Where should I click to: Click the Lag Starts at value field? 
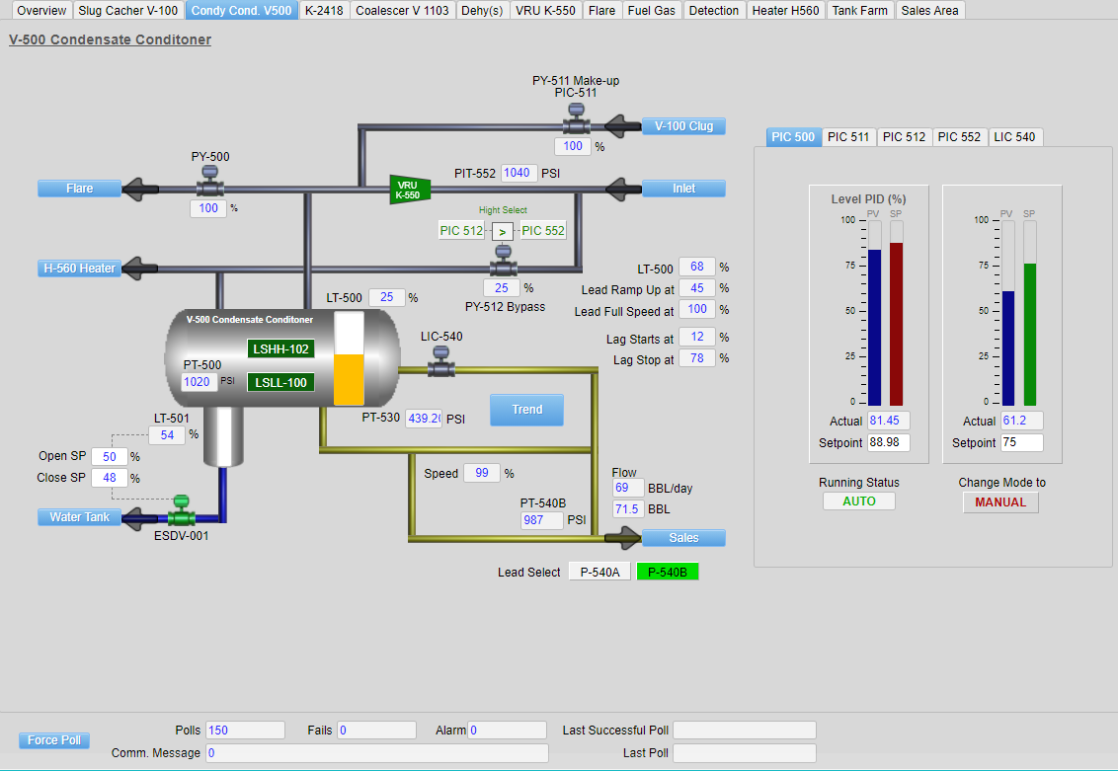pos(696,337)
